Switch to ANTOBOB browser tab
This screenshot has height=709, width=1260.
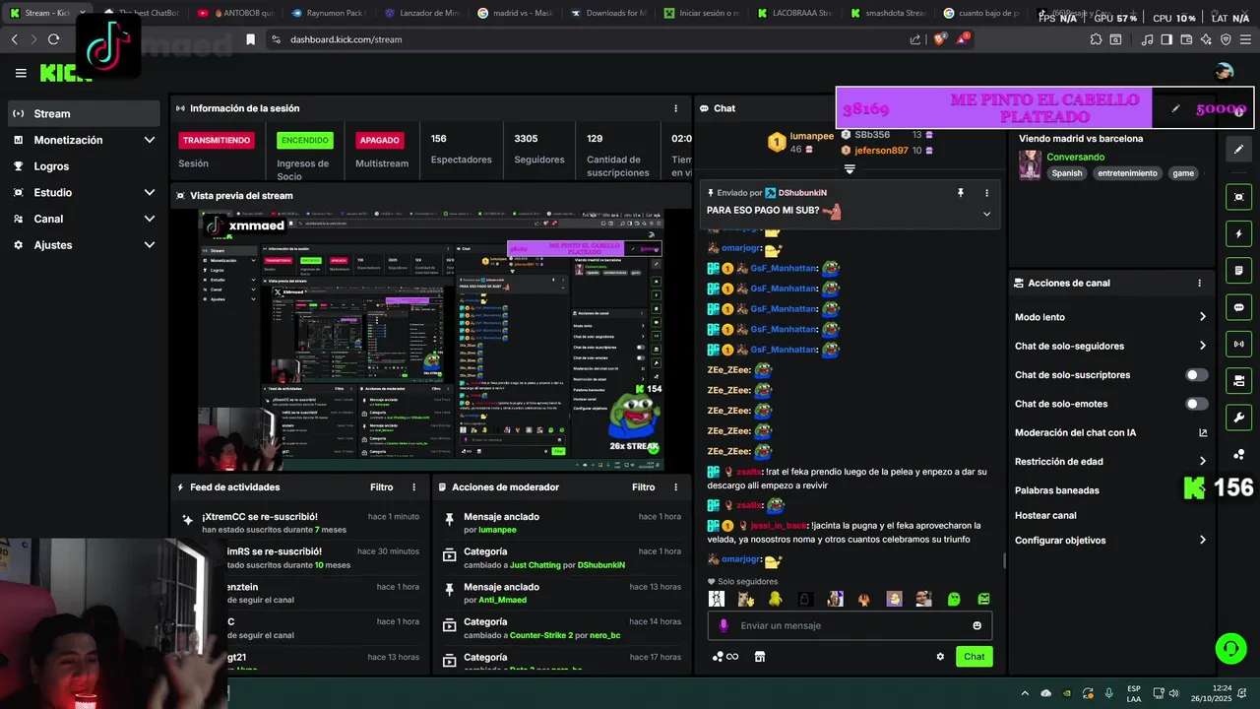pos(233,13)
